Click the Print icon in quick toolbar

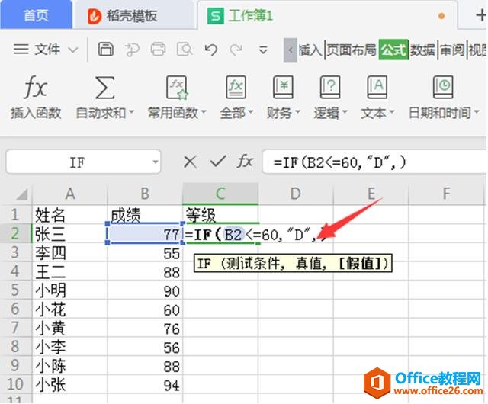tap(158, 50)
